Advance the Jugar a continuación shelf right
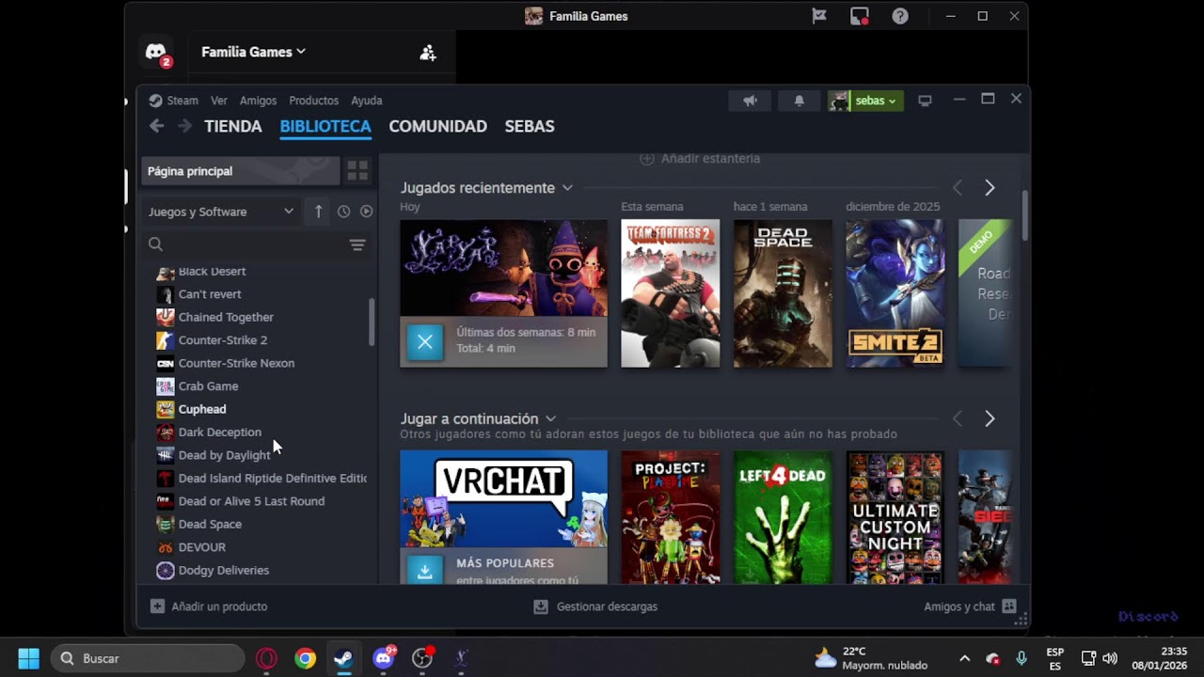Screen dimensions: 1204x677 [x=990, y=418]
